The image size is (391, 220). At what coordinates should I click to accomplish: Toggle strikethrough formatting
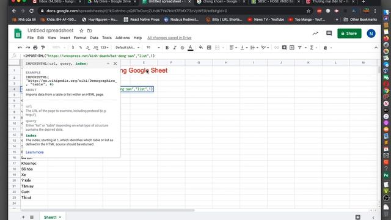pos(182,48)
